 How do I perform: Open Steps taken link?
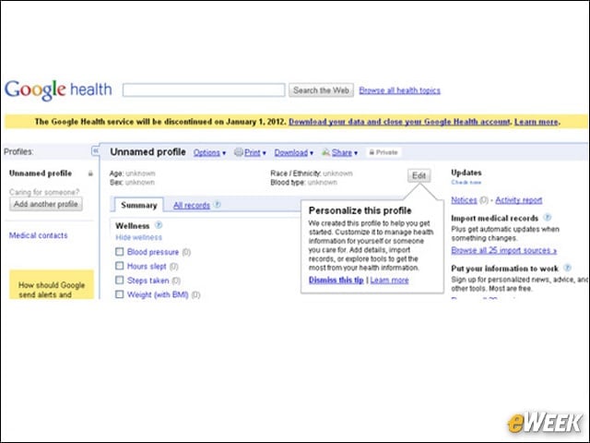point(147,281)
